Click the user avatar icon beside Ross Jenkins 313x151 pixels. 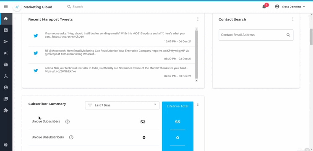tap(277, 7)
